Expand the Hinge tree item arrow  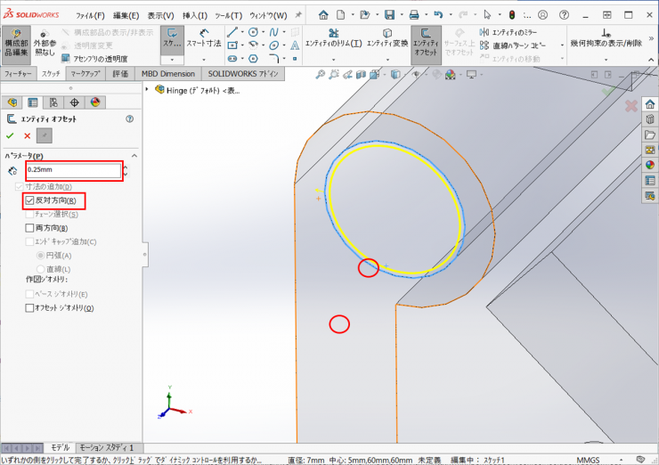(147, 89)
